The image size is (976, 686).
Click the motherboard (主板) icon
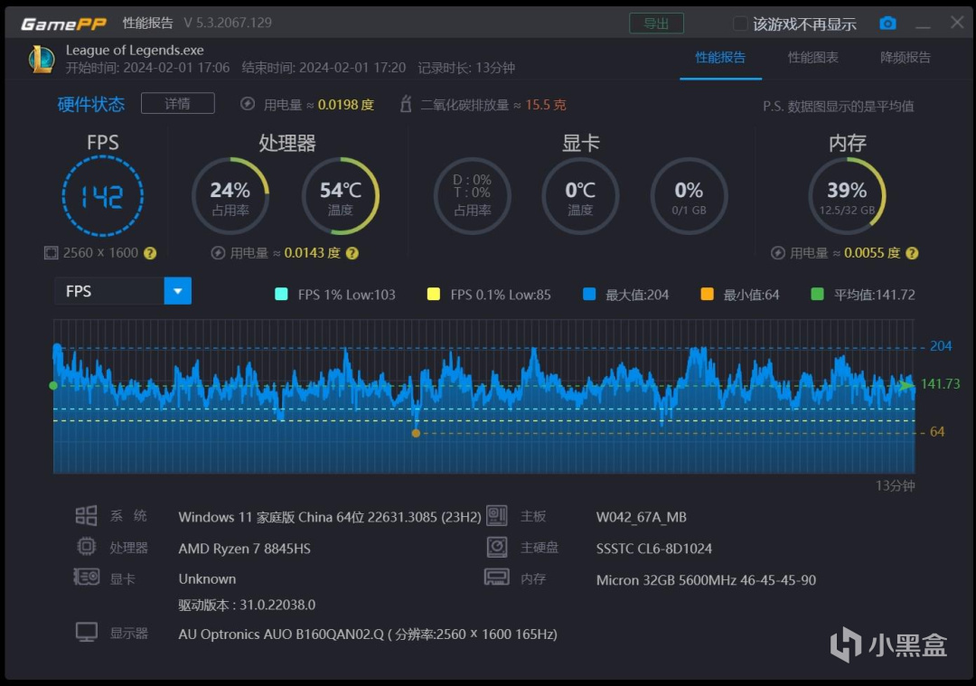[x=497, y=515]
